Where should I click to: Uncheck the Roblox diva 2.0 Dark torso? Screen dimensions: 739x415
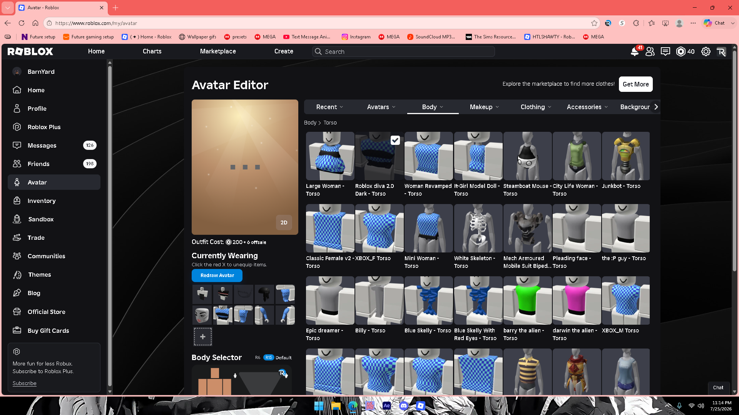tap(395, 140)
